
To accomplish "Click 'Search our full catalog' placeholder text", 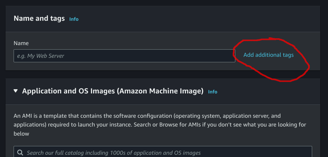I will coord(113,152).
